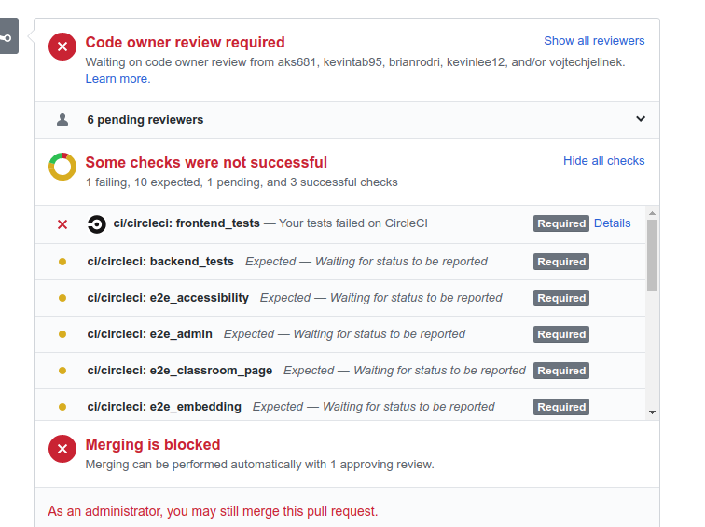The image size is (705, 527).
Task: Click the checks summary count text
Action: click(242, 182)
